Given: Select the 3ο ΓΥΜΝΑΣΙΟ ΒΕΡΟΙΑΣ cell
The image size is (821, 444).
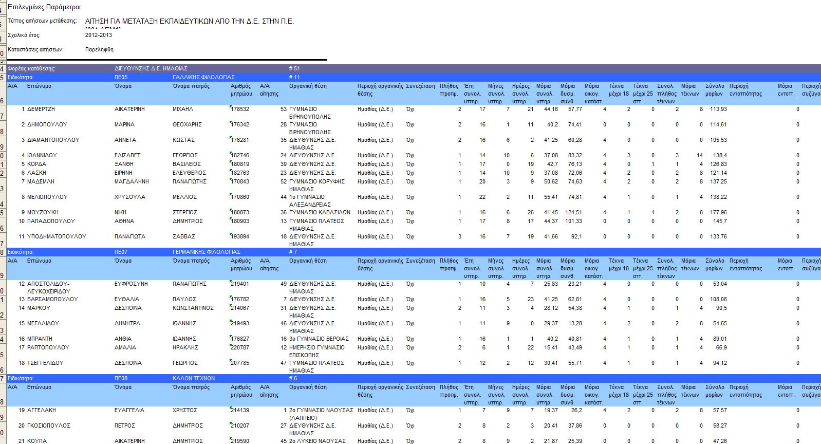Looking at the screenshot, I should tap(319, 339).
